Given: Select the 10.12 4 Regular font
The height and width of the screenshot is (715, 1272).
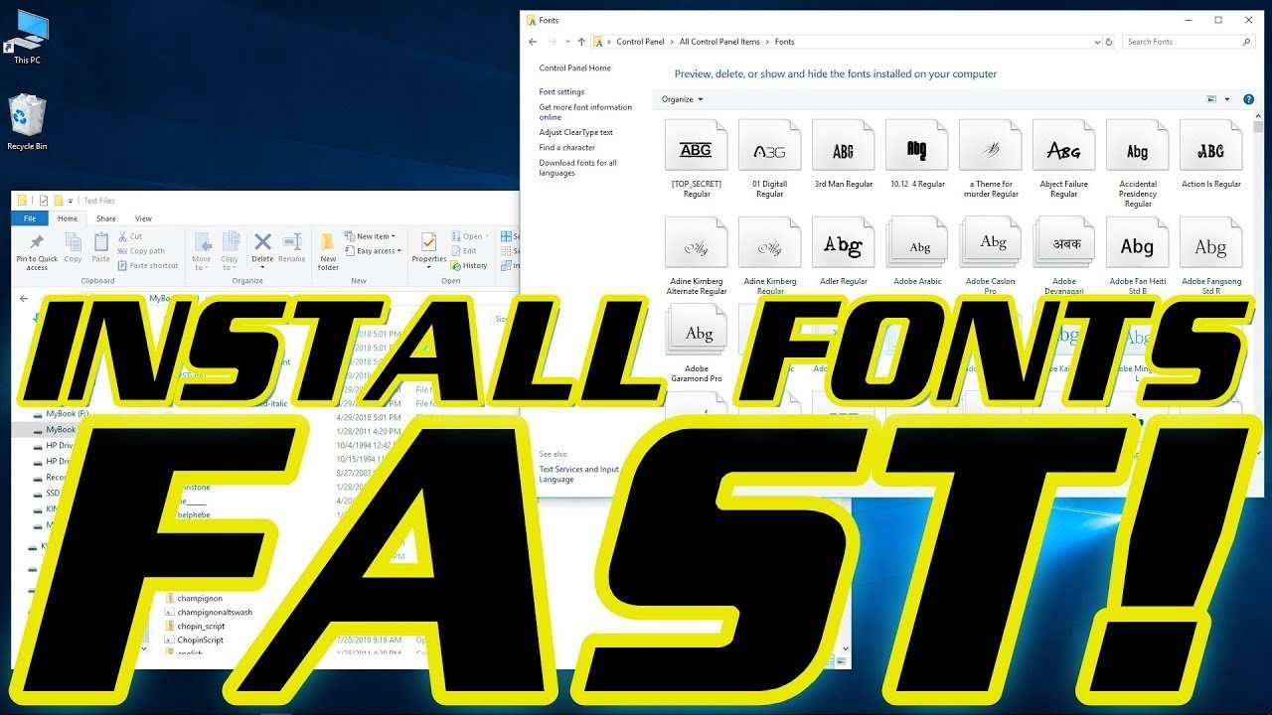Looking at the screenshot, I should tap(916, 155).
